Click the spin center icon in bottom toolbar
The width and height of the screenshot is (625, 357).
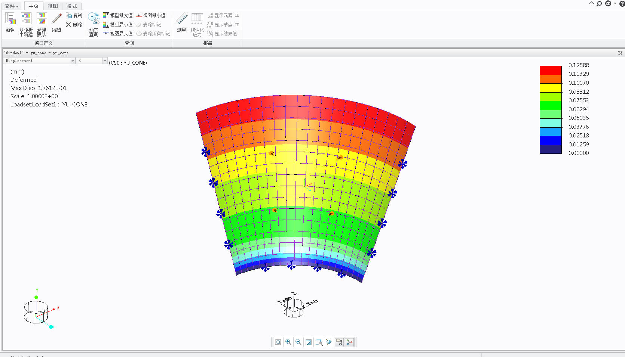pyautogui.click(x=329, y=342)
